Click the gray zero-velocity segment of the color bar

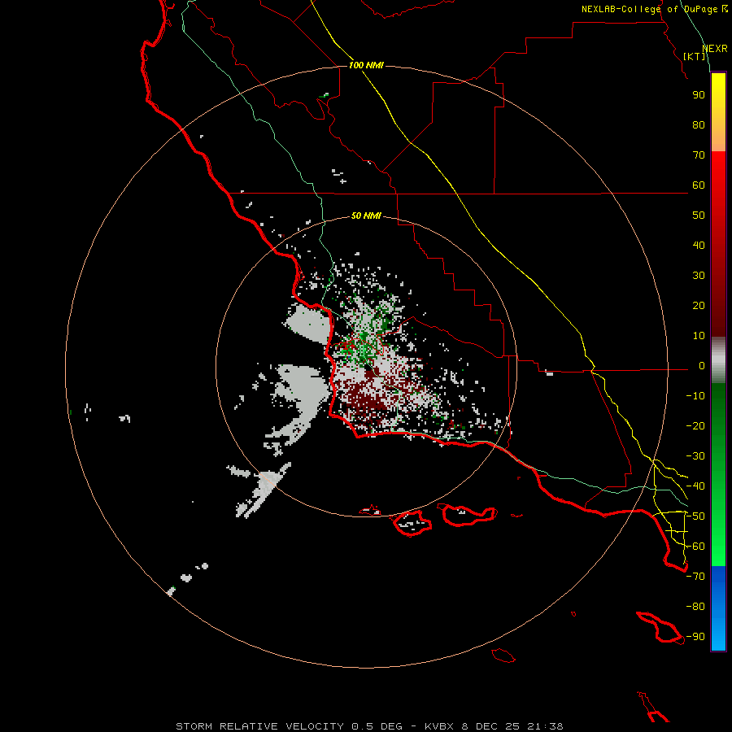pyautogui.click(x=718, y=360)
